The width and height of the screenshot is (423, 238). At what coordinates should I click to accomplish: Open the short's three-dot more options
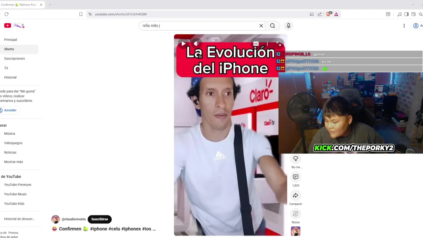[267, 44]
